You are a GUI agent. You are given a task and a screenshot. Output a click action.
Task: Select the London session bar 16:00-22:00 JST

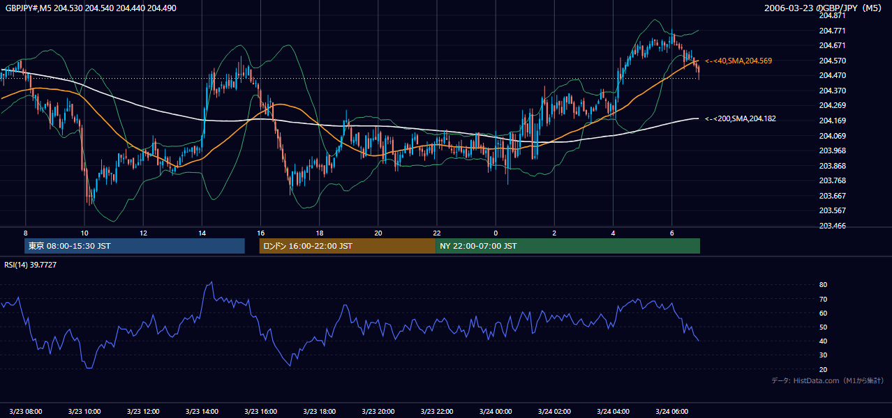point(347,246)
